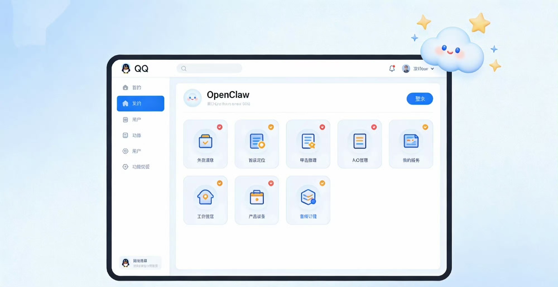This screenshot has width=558, height=287.
Task: Expand the account dropdown chevron beside the username
Action: tap(432, 69)
